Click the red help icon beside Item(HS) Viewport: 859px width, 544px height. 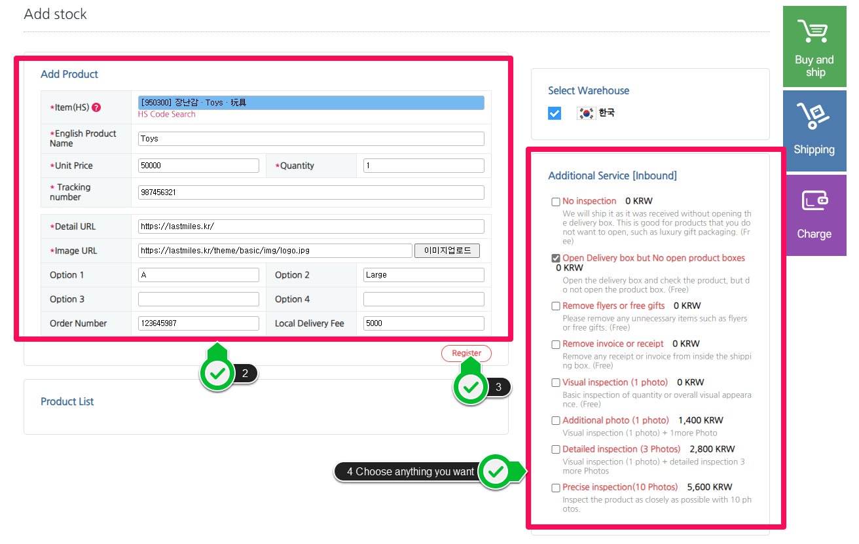(x=96, y=107)
